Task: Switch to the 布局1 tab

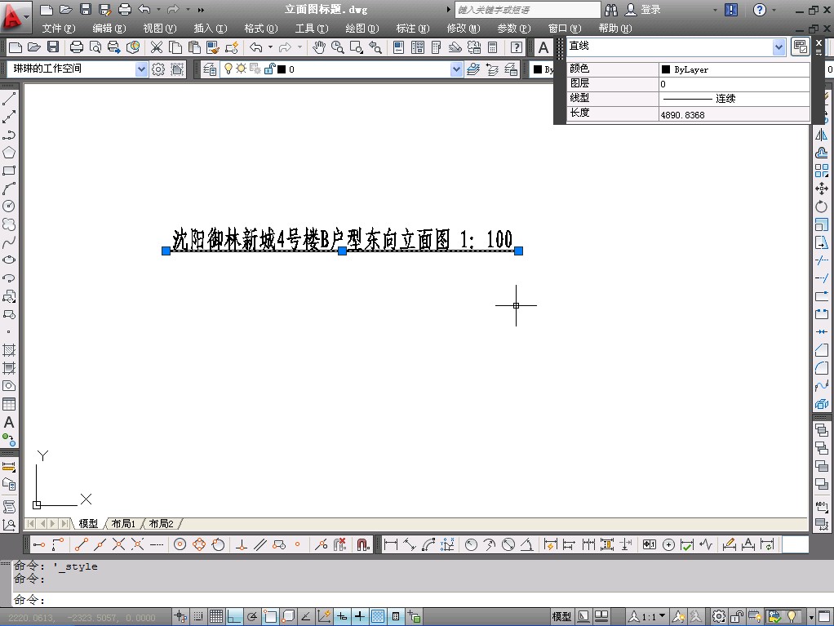Action: [x=123, y=523]
